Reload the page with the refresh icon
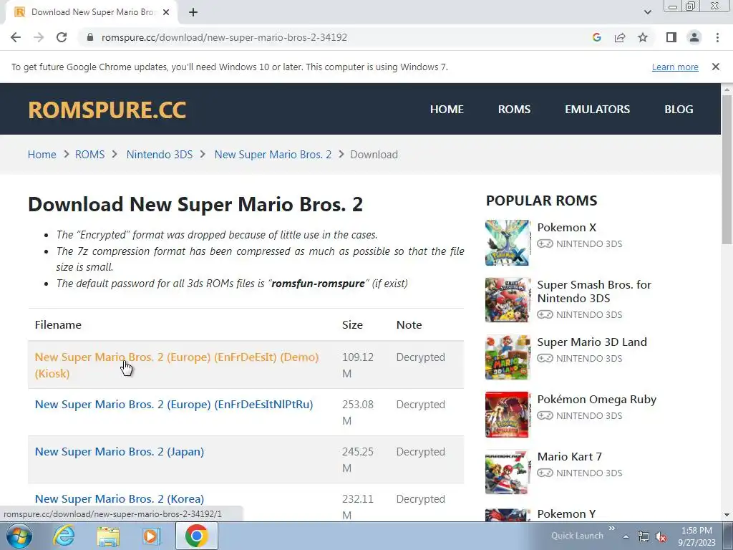Screen dimensions: 733x550 coord(62,37)
